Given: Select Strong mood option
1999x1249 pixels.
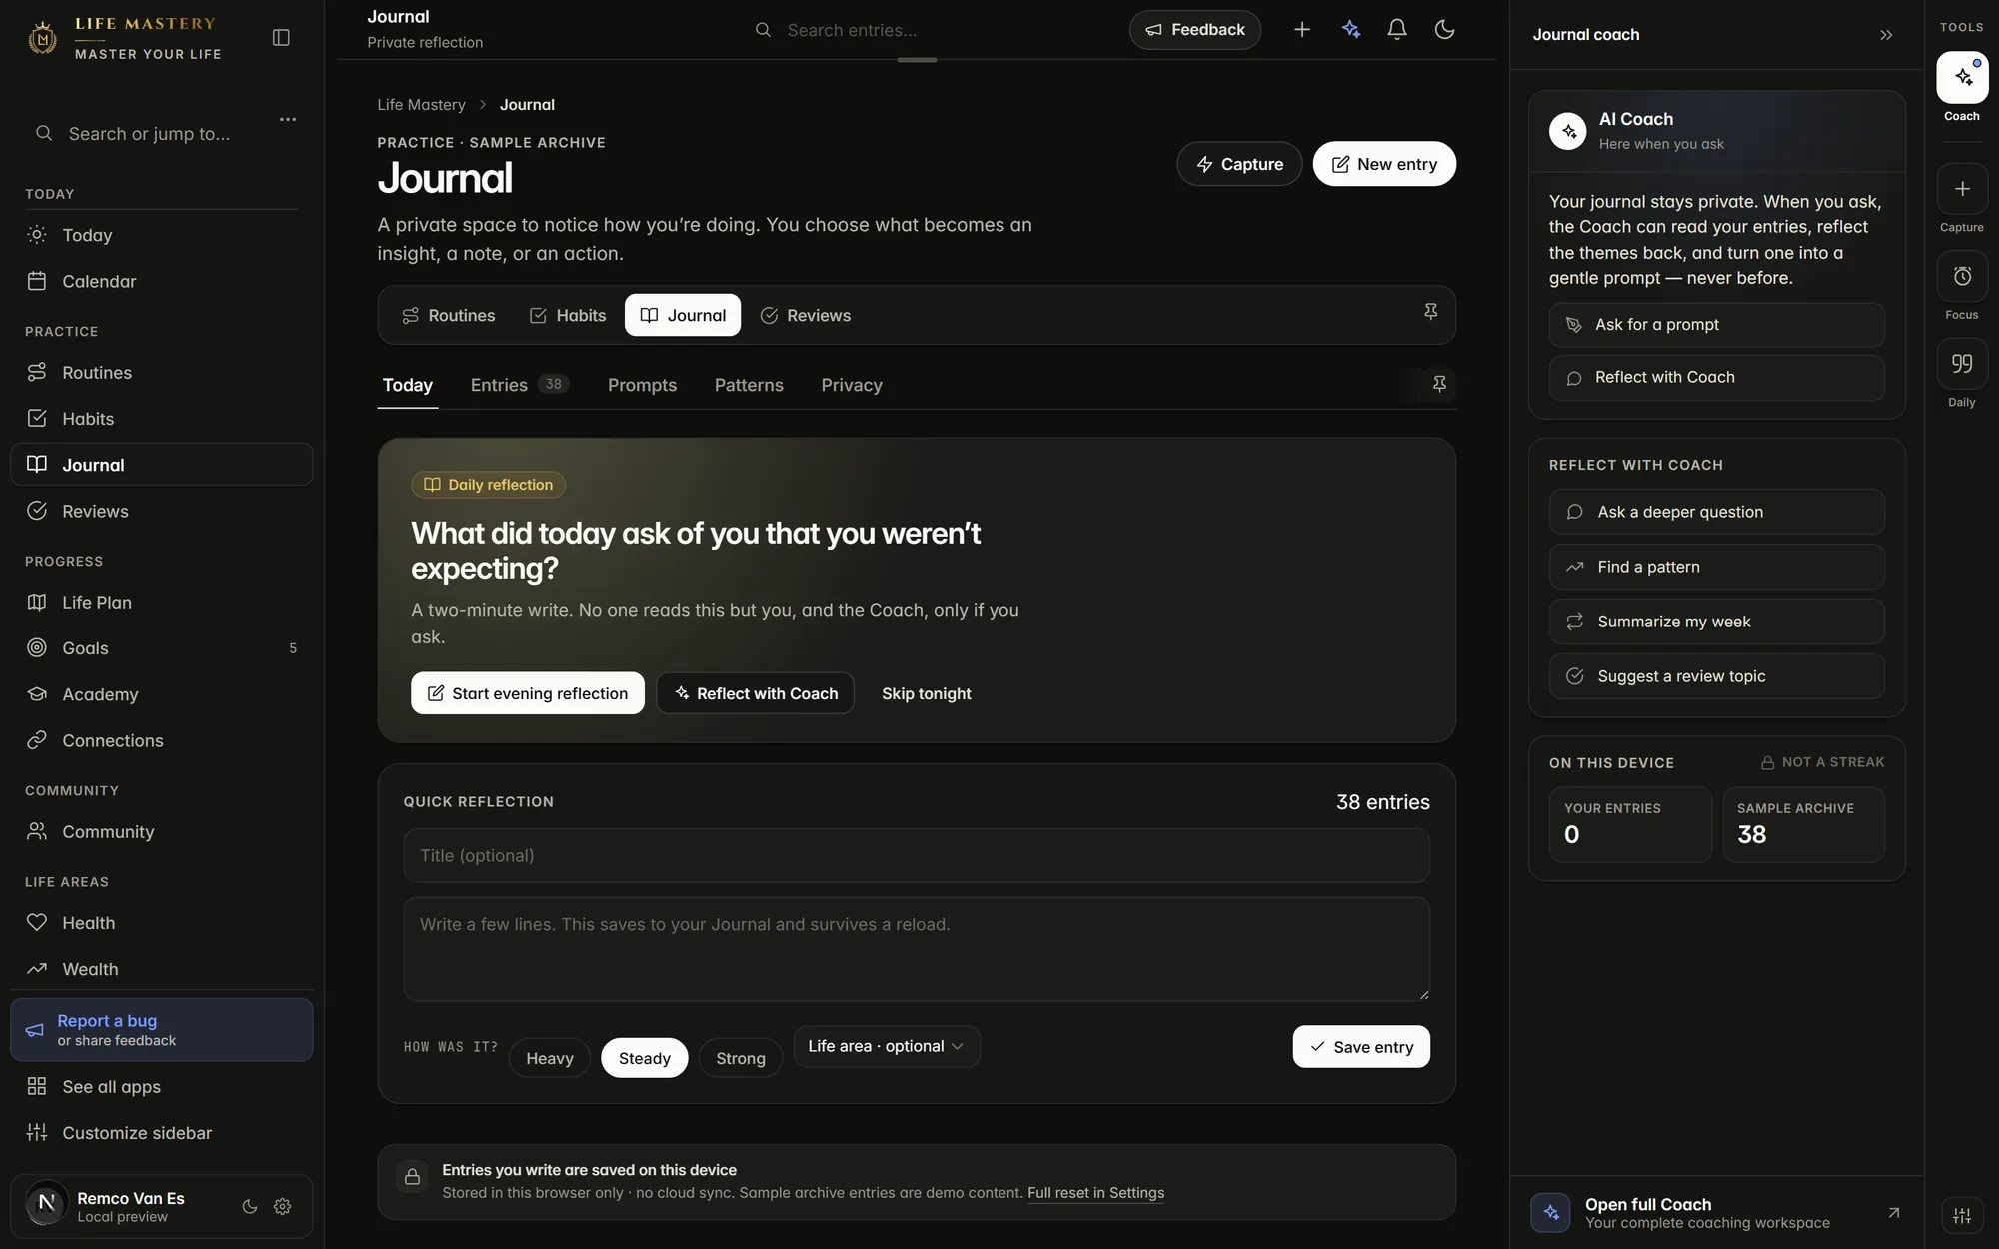Looking at the screenshot, I should (x=741, y=1058).
